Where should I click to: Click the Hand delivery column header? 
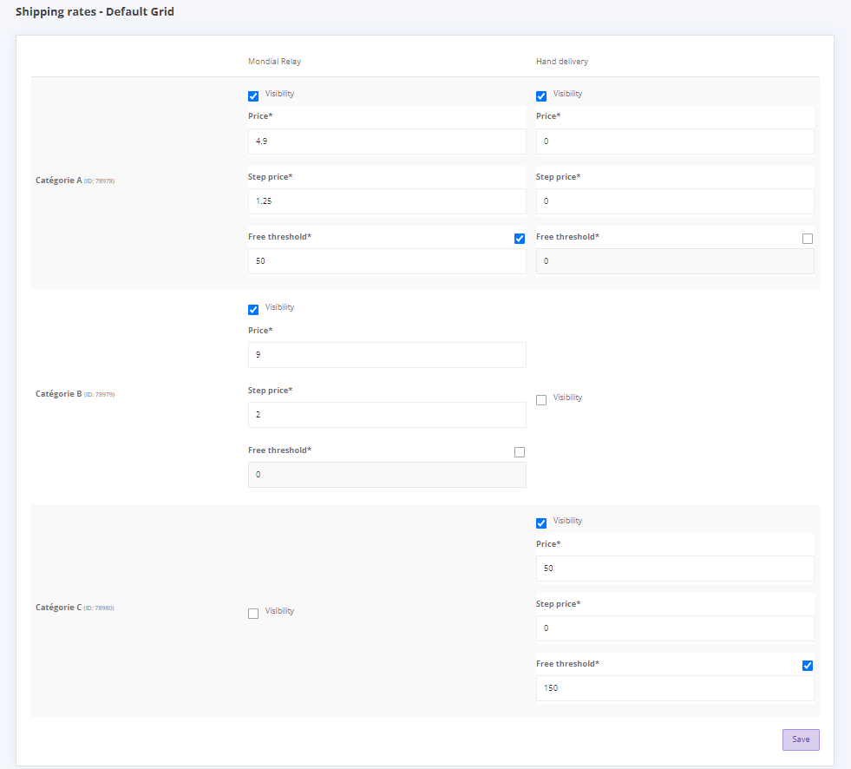tap(562, 62)
